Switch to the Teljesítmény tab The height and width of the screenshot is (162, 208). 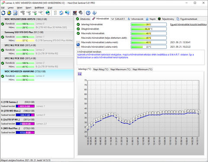[166, 19]
